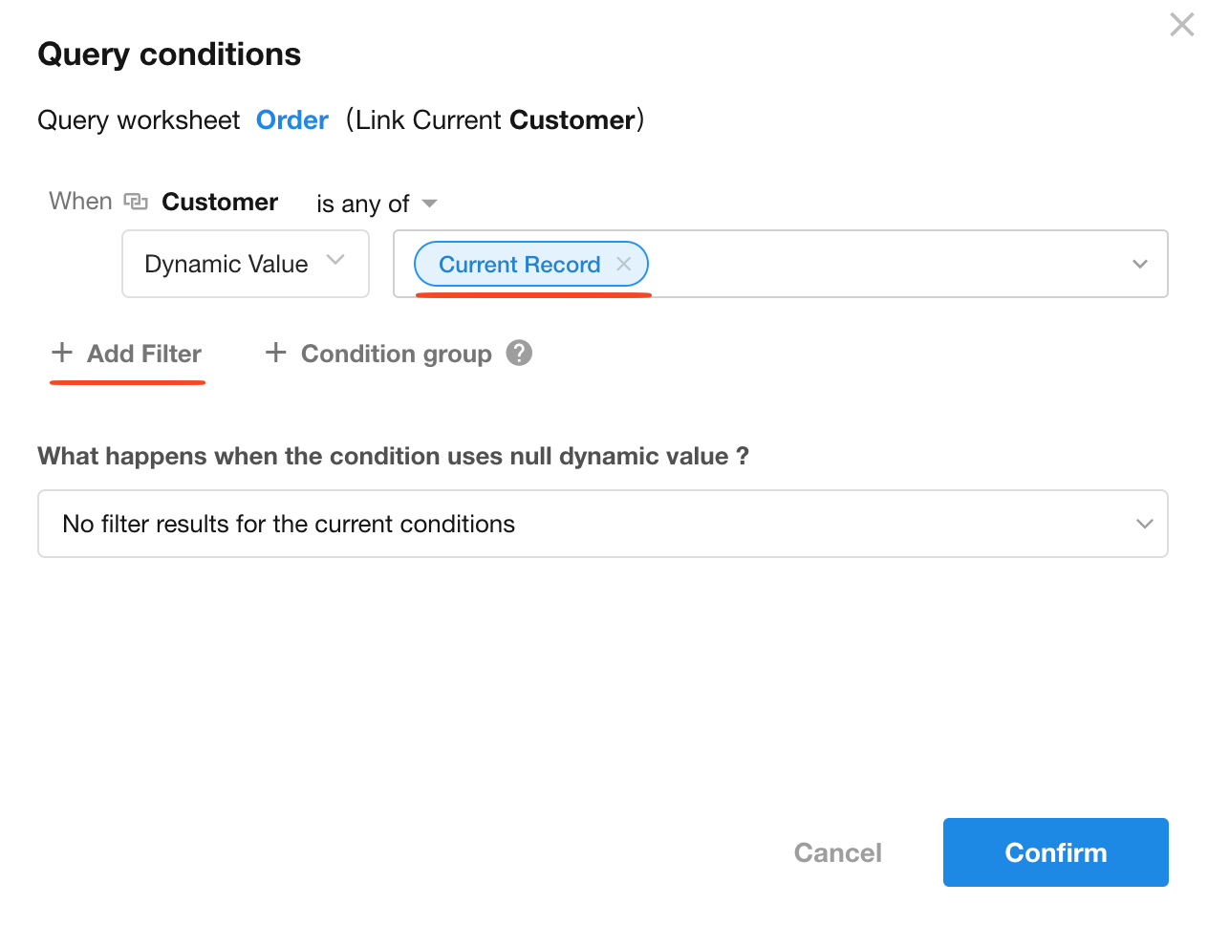Click the plus icon for Add Filter

[62, 353]
